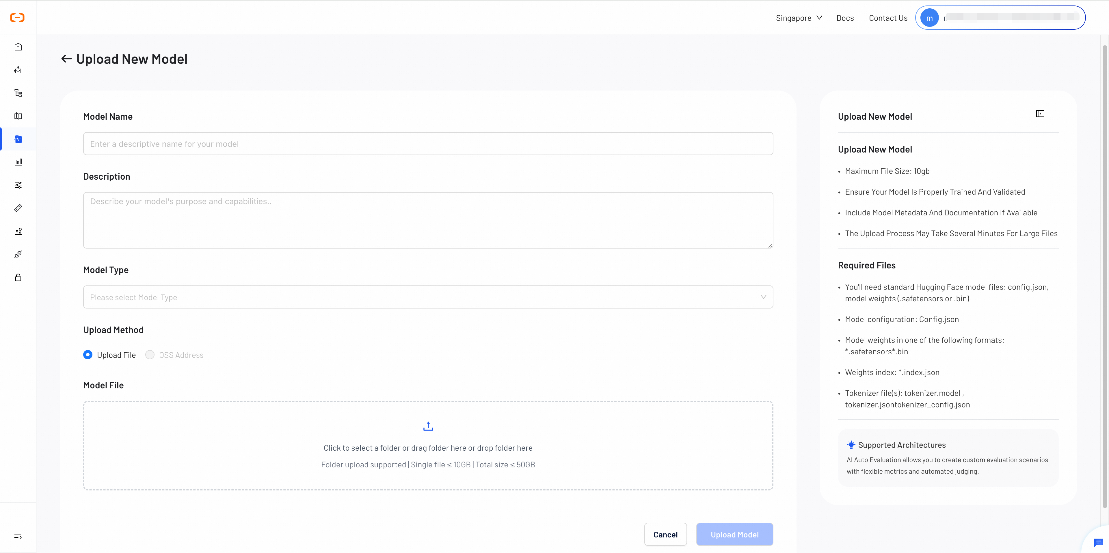
Task: Click the 'Upload Method' label
Action: point(113,330)
